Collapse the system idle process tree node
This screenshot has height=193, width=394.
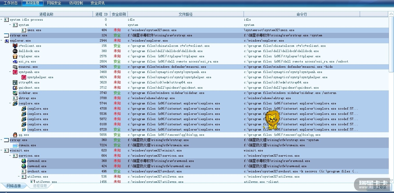(1, 20)
